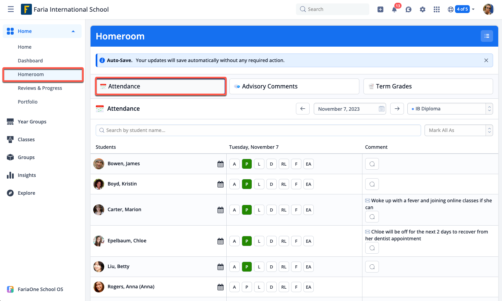Click the plus icon to create something new
Image resolution: width=502 pixels, height=301 pixels.
(380, 9)
